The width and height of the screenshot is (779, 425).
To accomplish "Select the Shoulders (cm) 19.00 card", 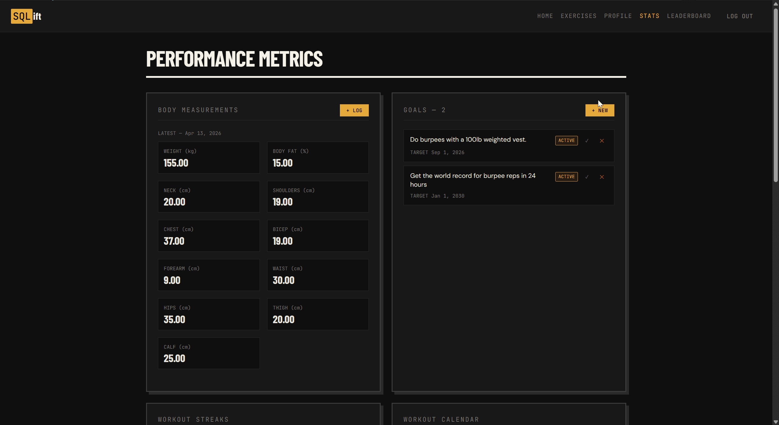I will (318, 197).
